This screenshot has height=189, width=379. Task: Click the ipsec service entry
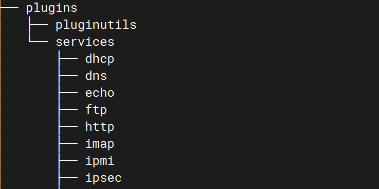click(103, 178)
